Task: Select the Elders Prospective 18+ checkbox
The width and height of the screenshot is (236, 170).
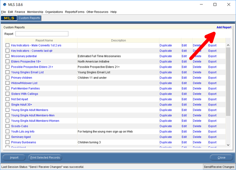Action: 7,61
